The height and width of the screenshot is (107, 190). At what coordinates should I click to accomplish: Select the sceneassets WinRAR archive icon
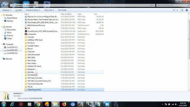[26, 34]
